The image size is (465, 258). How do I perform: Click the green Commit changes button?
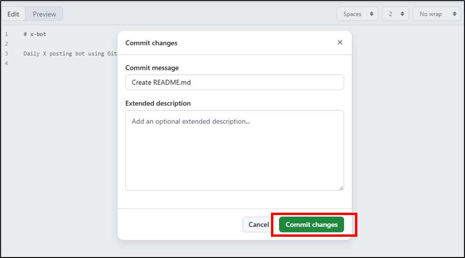click(312, 225)
